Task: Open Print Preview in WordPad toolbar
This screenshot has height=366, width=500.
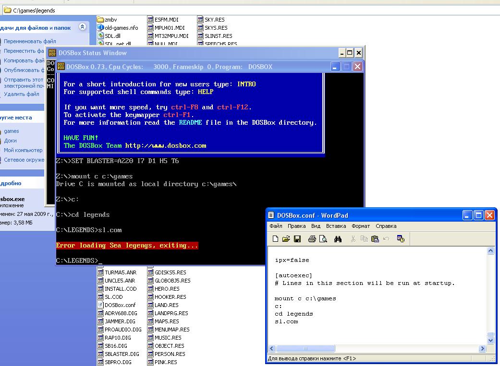Action: point(323,239)
